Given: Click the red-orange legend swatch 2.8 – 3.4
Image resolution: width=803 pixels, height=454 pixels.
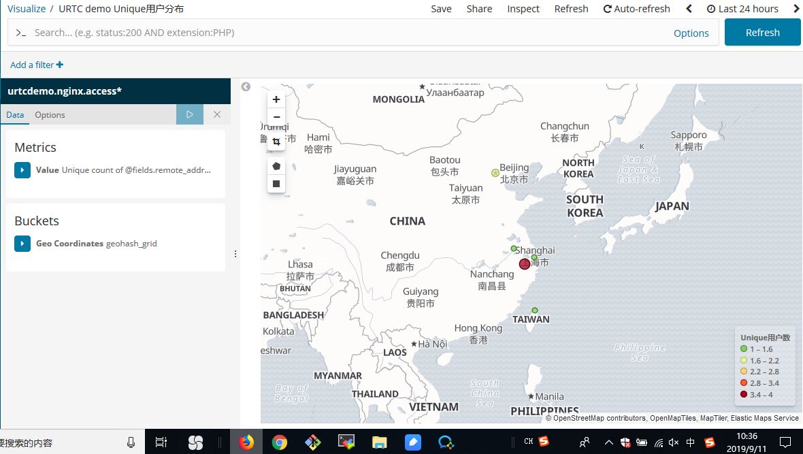Looking at the screenshot, I should tap(744, 383).
